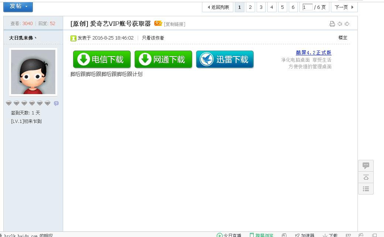
Task: Click the 加速器 accelerator in the status bar
Action: (x=305, y=235)
